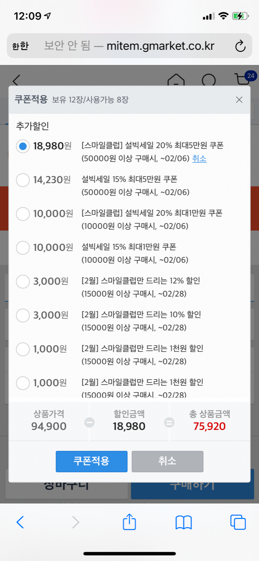Image resolution: width=259 pixels, height=561 pixels.
Task: Tap the 한 reader language icon in address bar
Action: [x=20, y=46]
